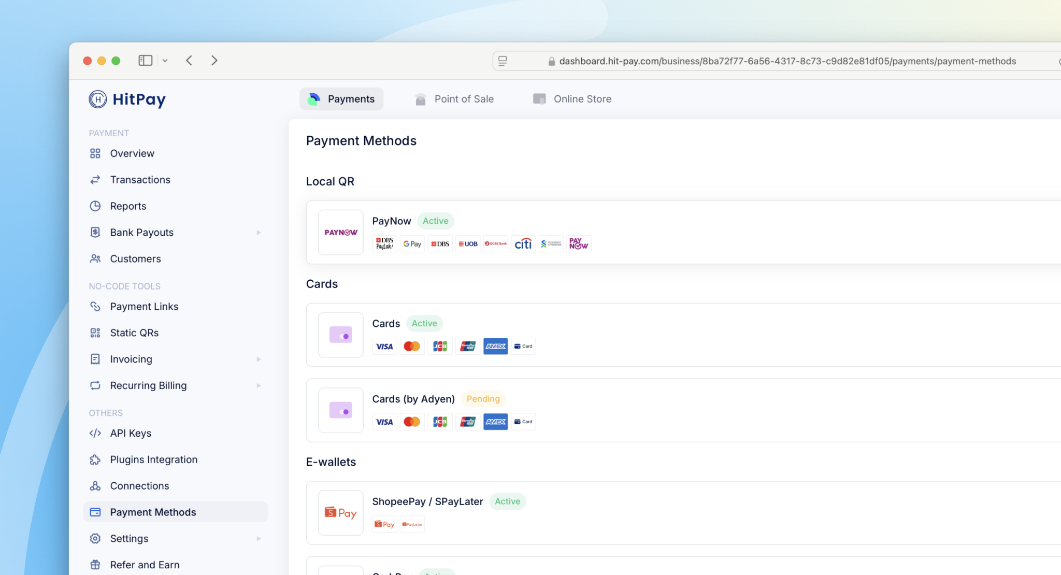Click the HitPay logo icon
Viewport: 1061px width, 575px height.
click(x=98, y=99)
